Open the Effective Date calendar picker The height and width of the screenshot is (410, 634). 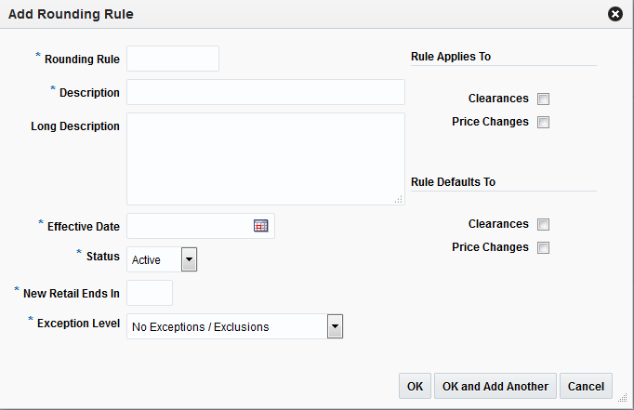tap(260, 226)
